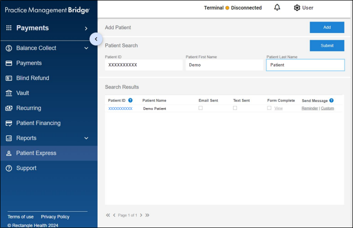
Task: Open Terms of use link
Action: pos(21,217)
